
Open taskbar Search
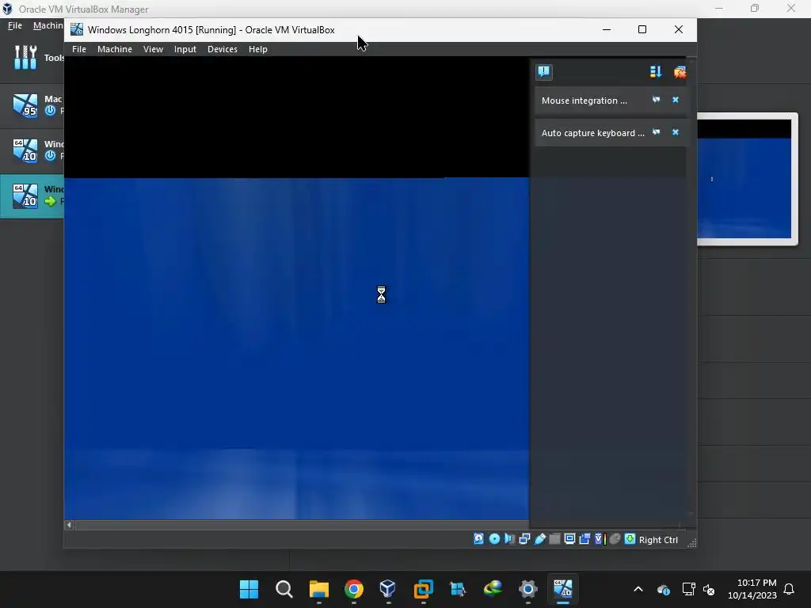284,589
